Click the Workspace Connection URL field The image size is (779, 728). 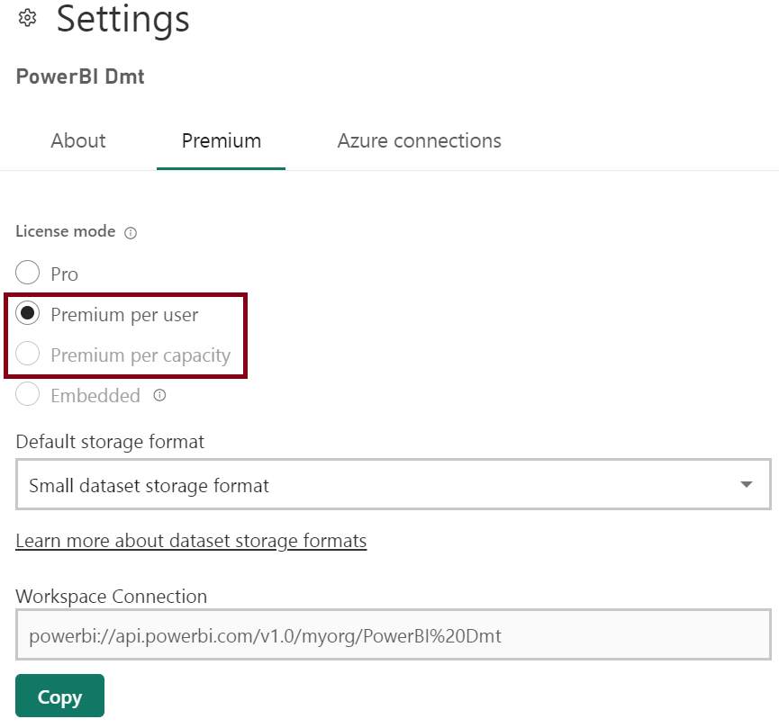click(393, 634)
